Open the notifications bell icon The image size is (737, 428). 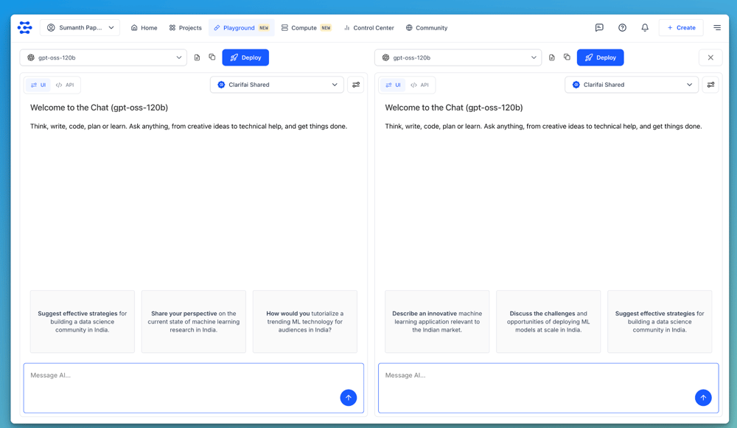pyautogui.click(x=645, y=28)
